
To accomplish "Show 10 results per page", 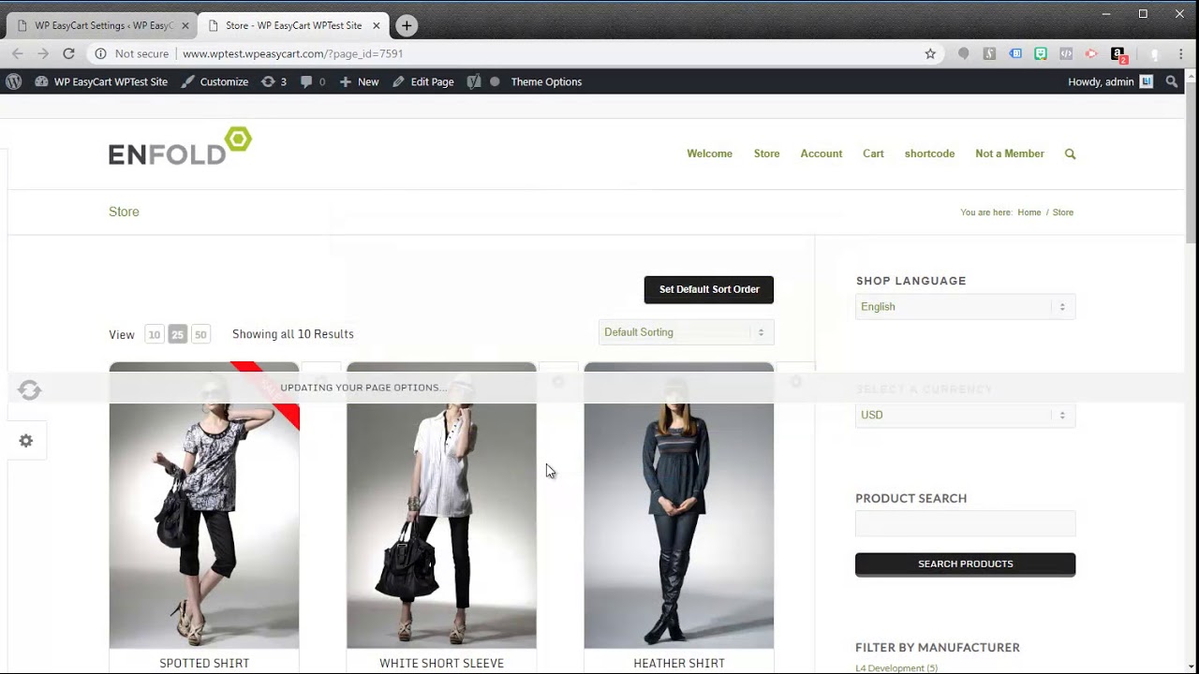I will click(x=154, y=334).
